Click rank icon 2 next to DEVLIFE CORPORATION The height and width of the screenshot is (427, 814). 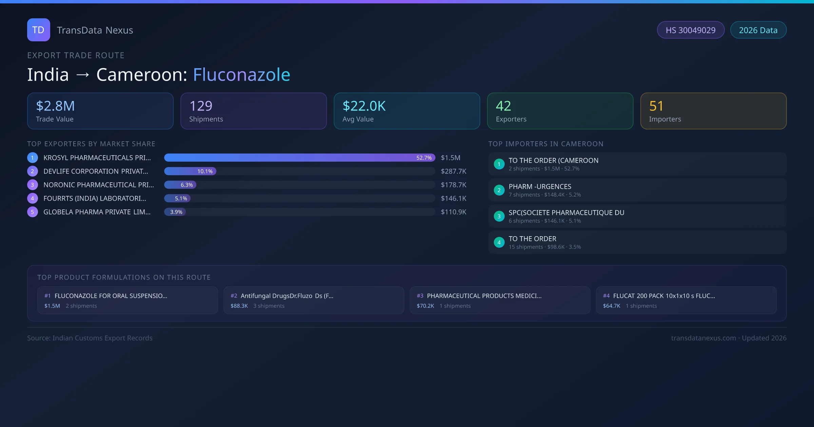click(x=32, y=171)
